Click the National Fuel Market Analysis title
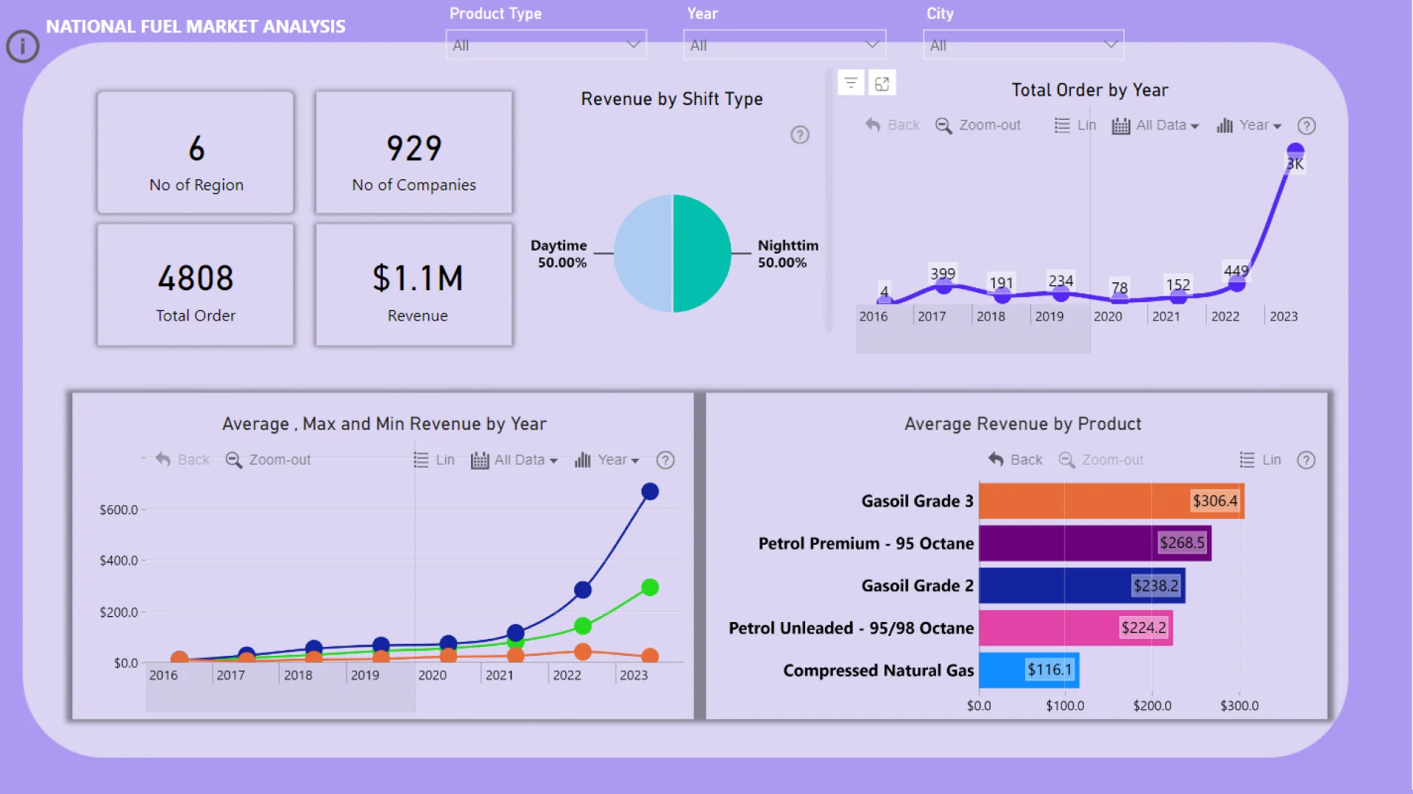This screenshot has width=1413, height=794. point(196,26)
